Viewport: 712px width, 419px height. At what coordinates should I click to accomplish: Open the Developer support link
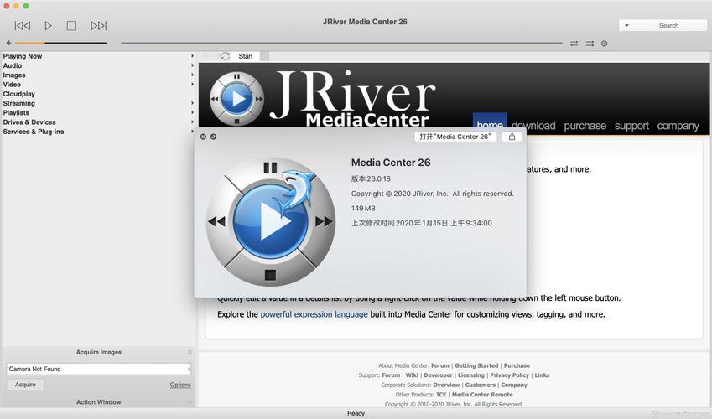click(439, 375)
